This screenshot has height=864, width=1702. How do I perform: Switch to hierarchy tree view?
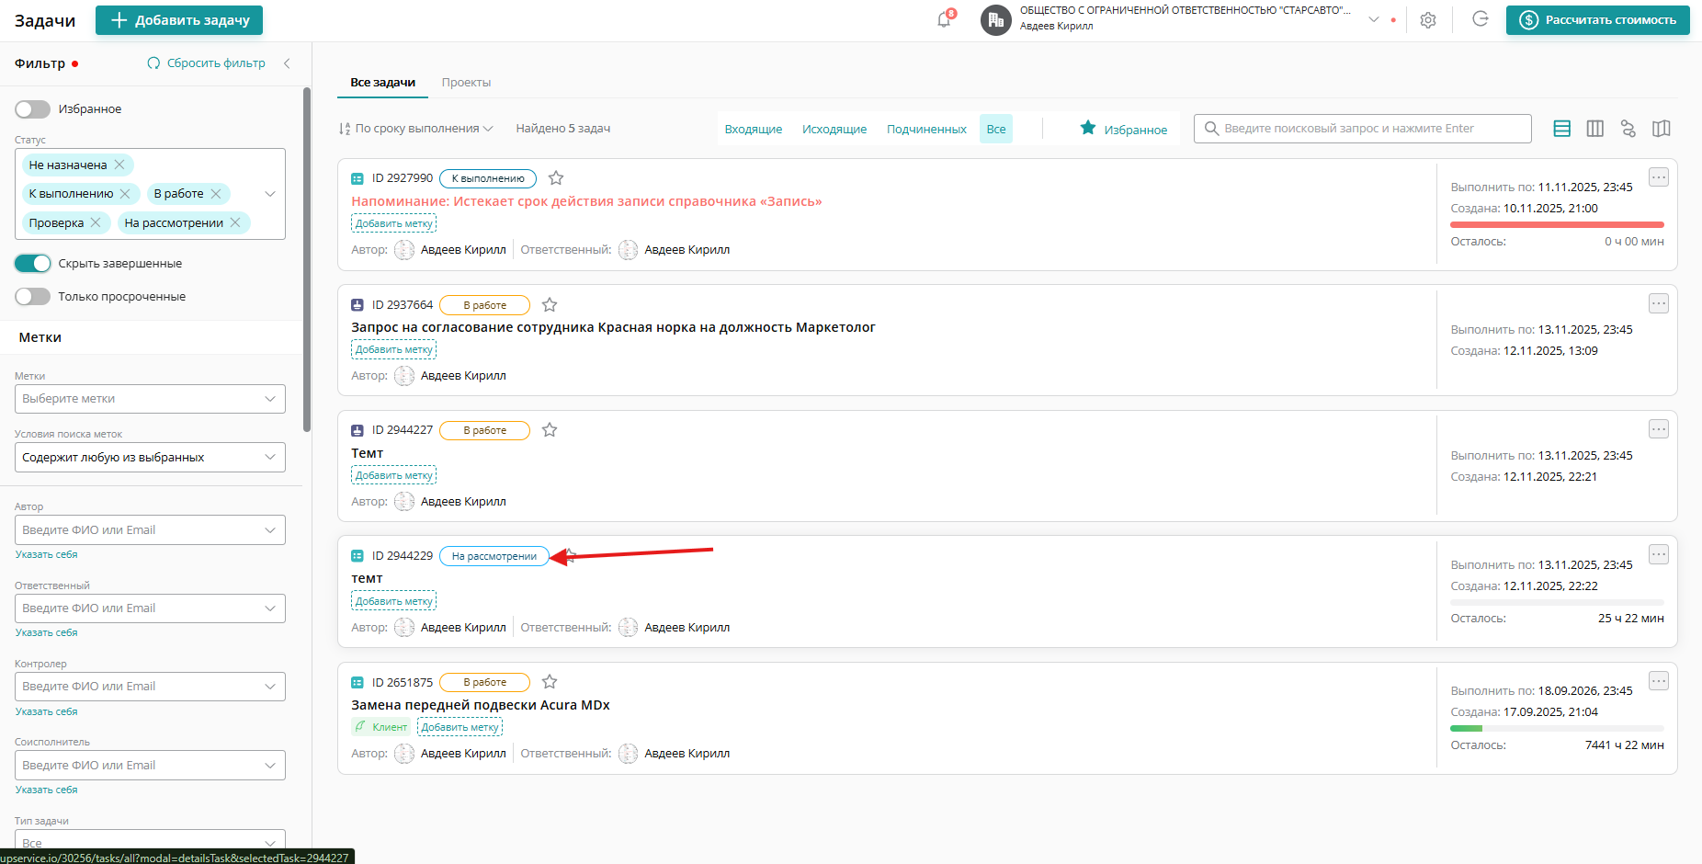pos(1628,129)
